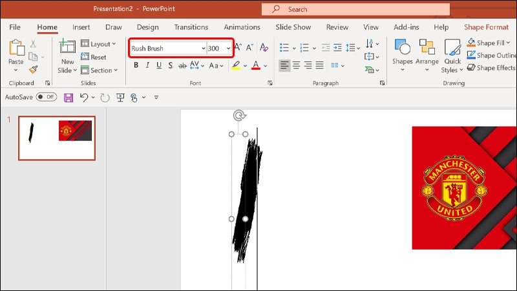Increase the list indent level

coord(337,48)
